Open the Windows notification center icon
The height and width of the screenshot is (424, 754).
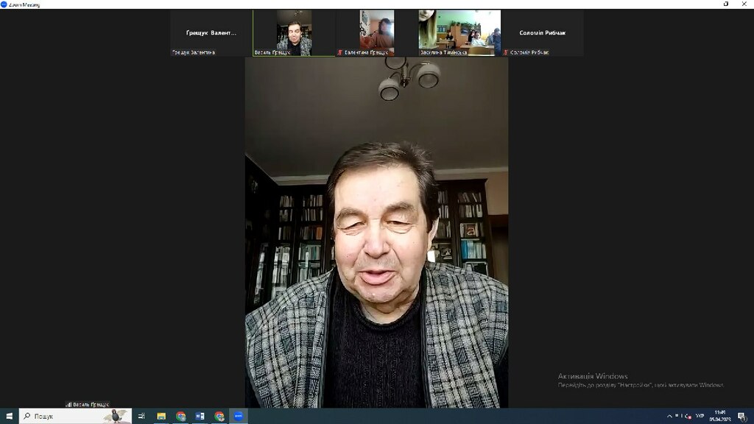coord(742,417)
